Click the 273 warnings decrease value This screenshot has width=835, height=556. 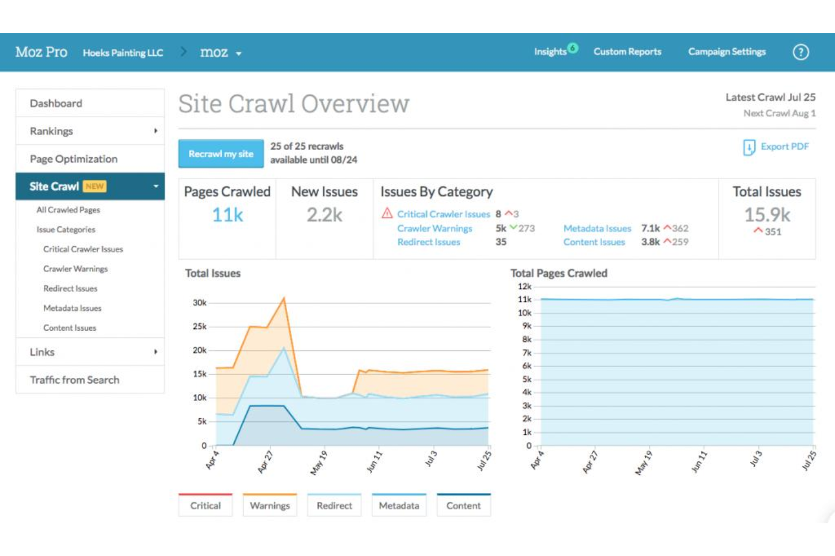(526, 228)
